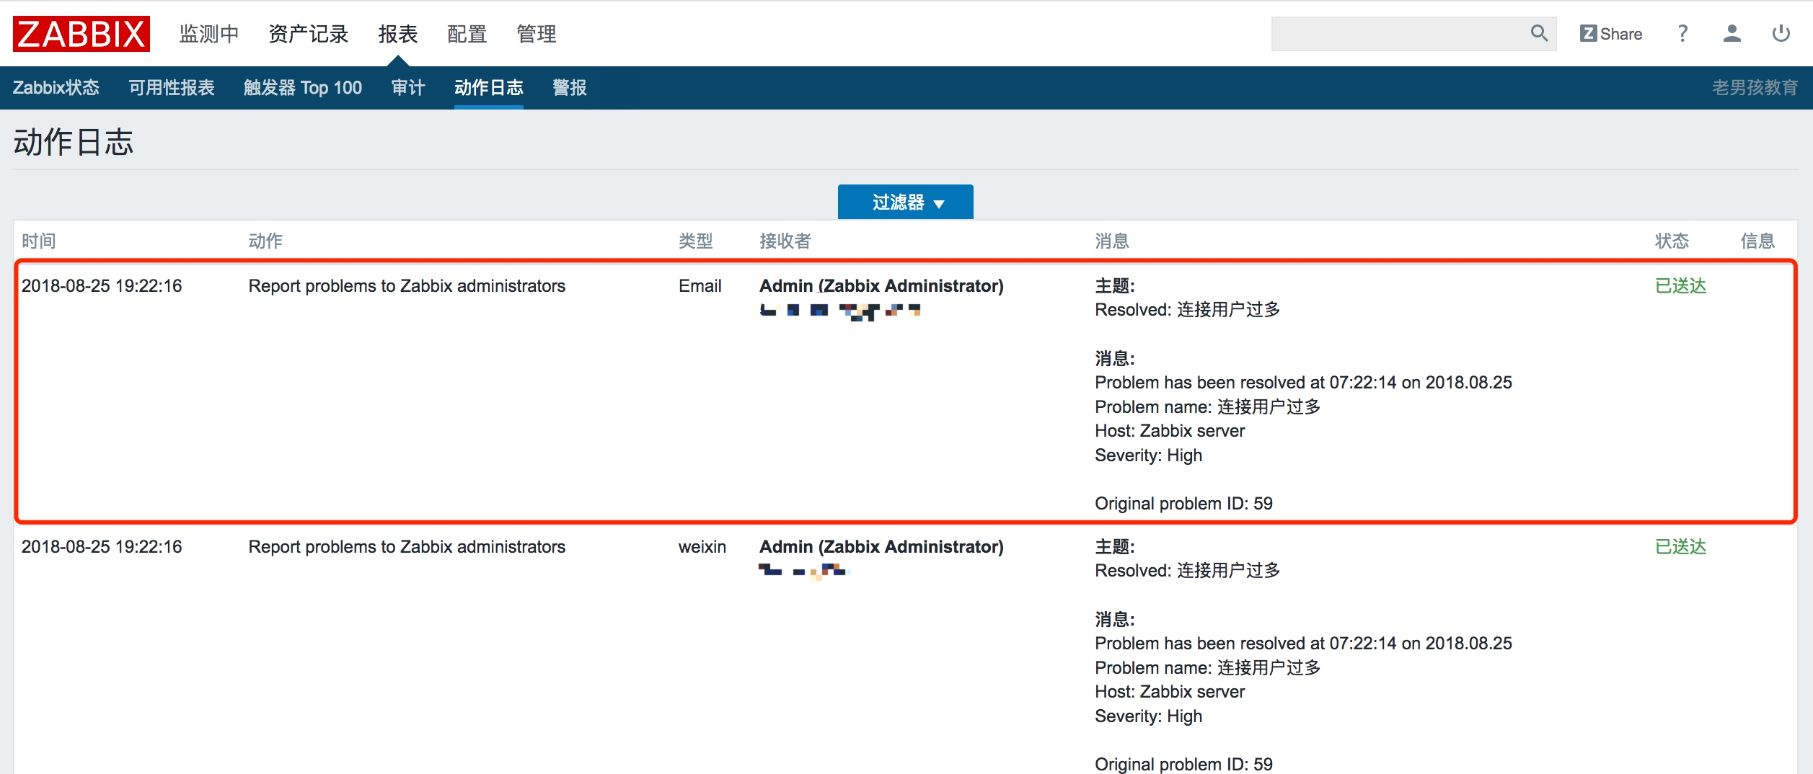Open the Zabbix Share link

1610,34
